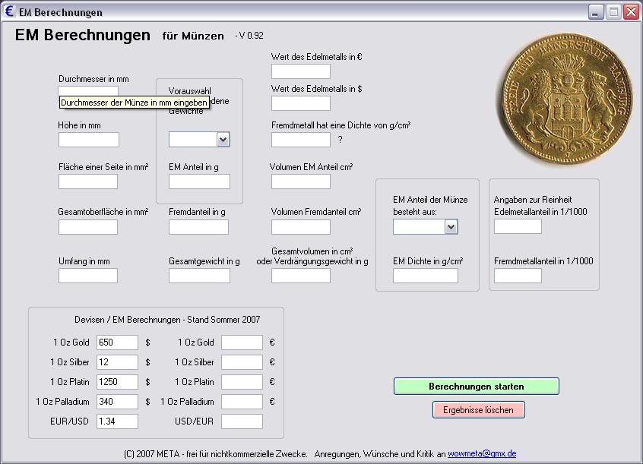Minimize the EM Berechnungen window

coord(595,12)
